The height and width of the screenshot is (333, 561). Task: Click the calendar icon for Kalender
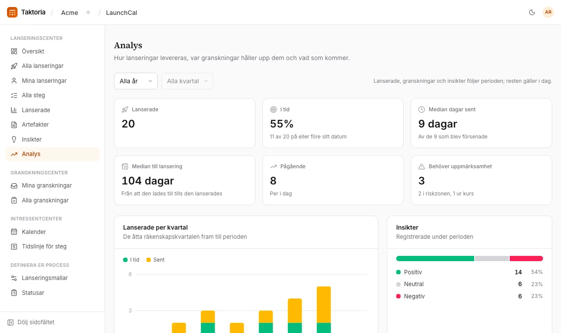coord(14,232)
